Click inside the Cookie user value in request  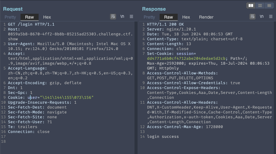tap(67, 98)
